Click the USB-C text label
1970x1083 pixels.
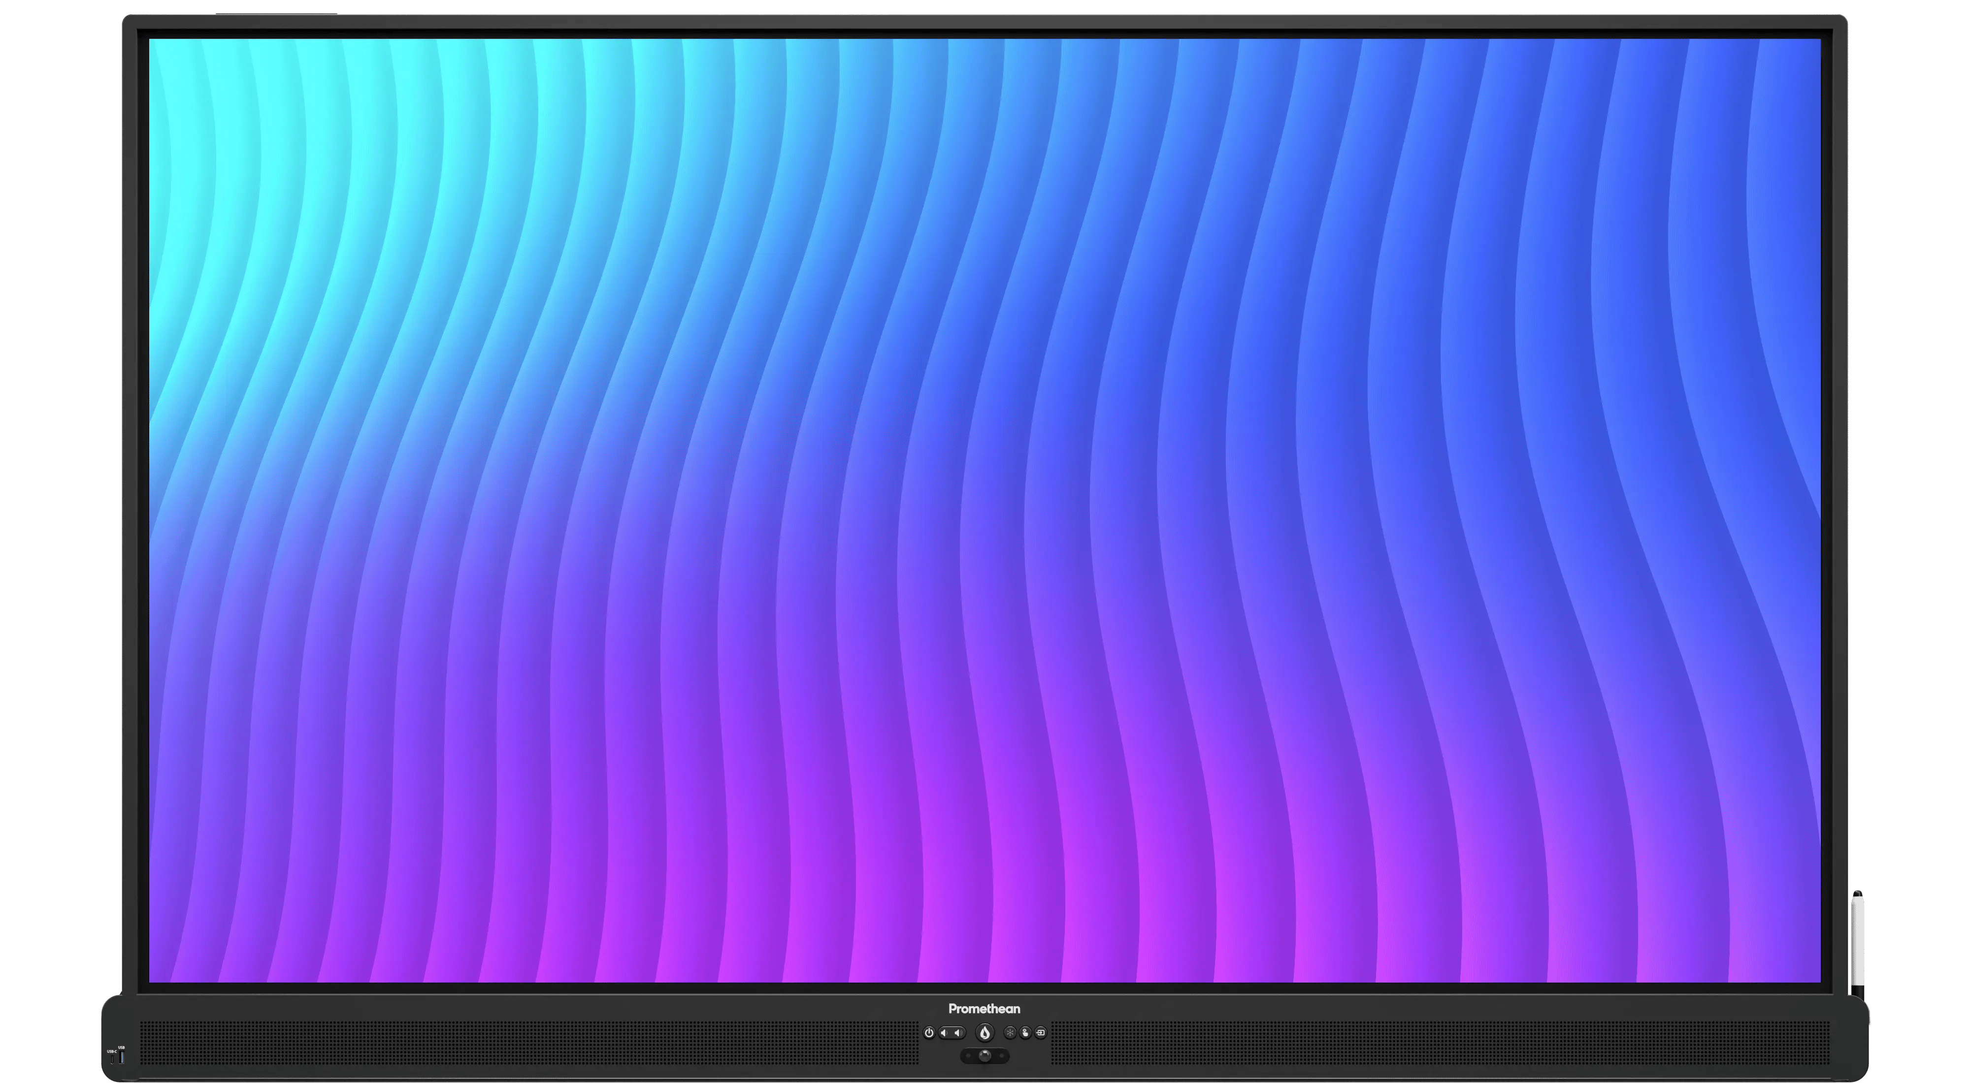click(112, 1051)
